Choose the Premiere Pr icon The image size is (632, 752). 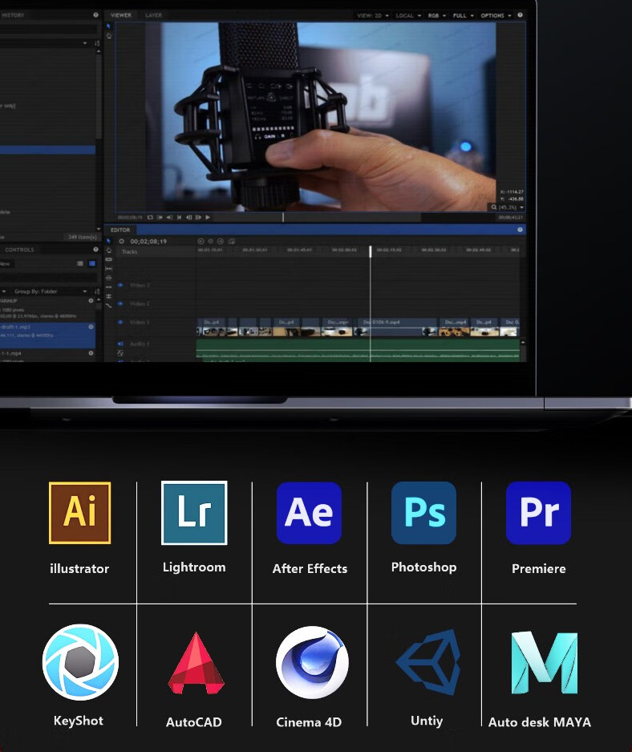tap(539, 513)
